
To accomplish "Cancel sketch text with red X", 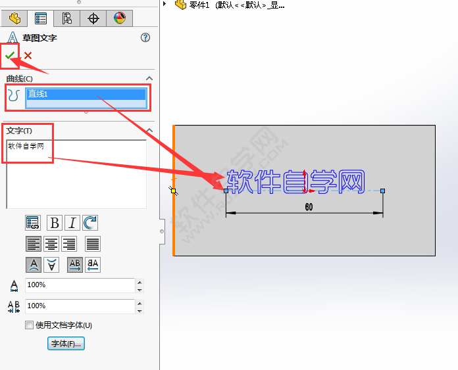I will click(x=28, y=55).
